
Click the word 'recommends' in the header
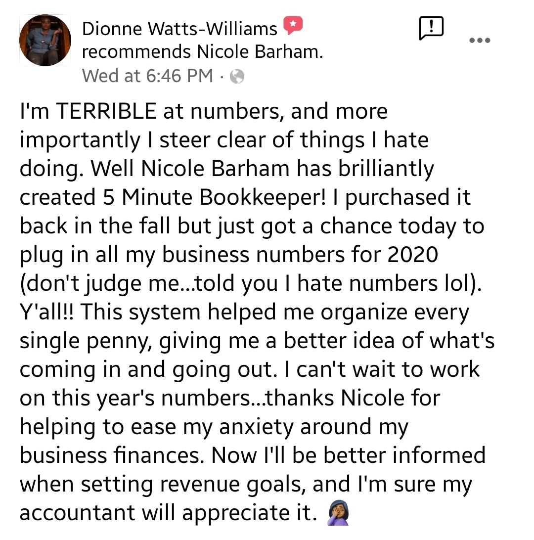pos(136,52)
